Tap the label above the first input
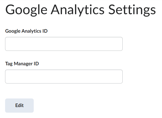Screen dimensions: 162x118 (x=26, y=31)
